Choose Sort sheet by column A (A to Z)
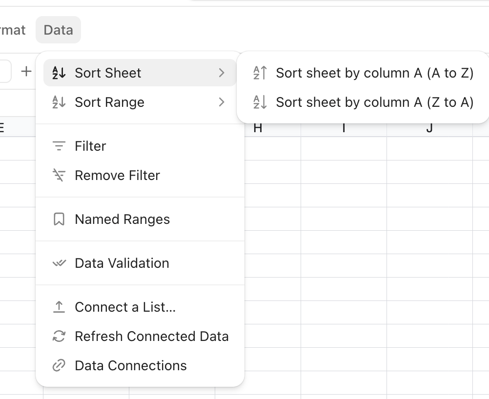This screenshot has height=399, width=489. pyautogui.click(x=363, y=73)
